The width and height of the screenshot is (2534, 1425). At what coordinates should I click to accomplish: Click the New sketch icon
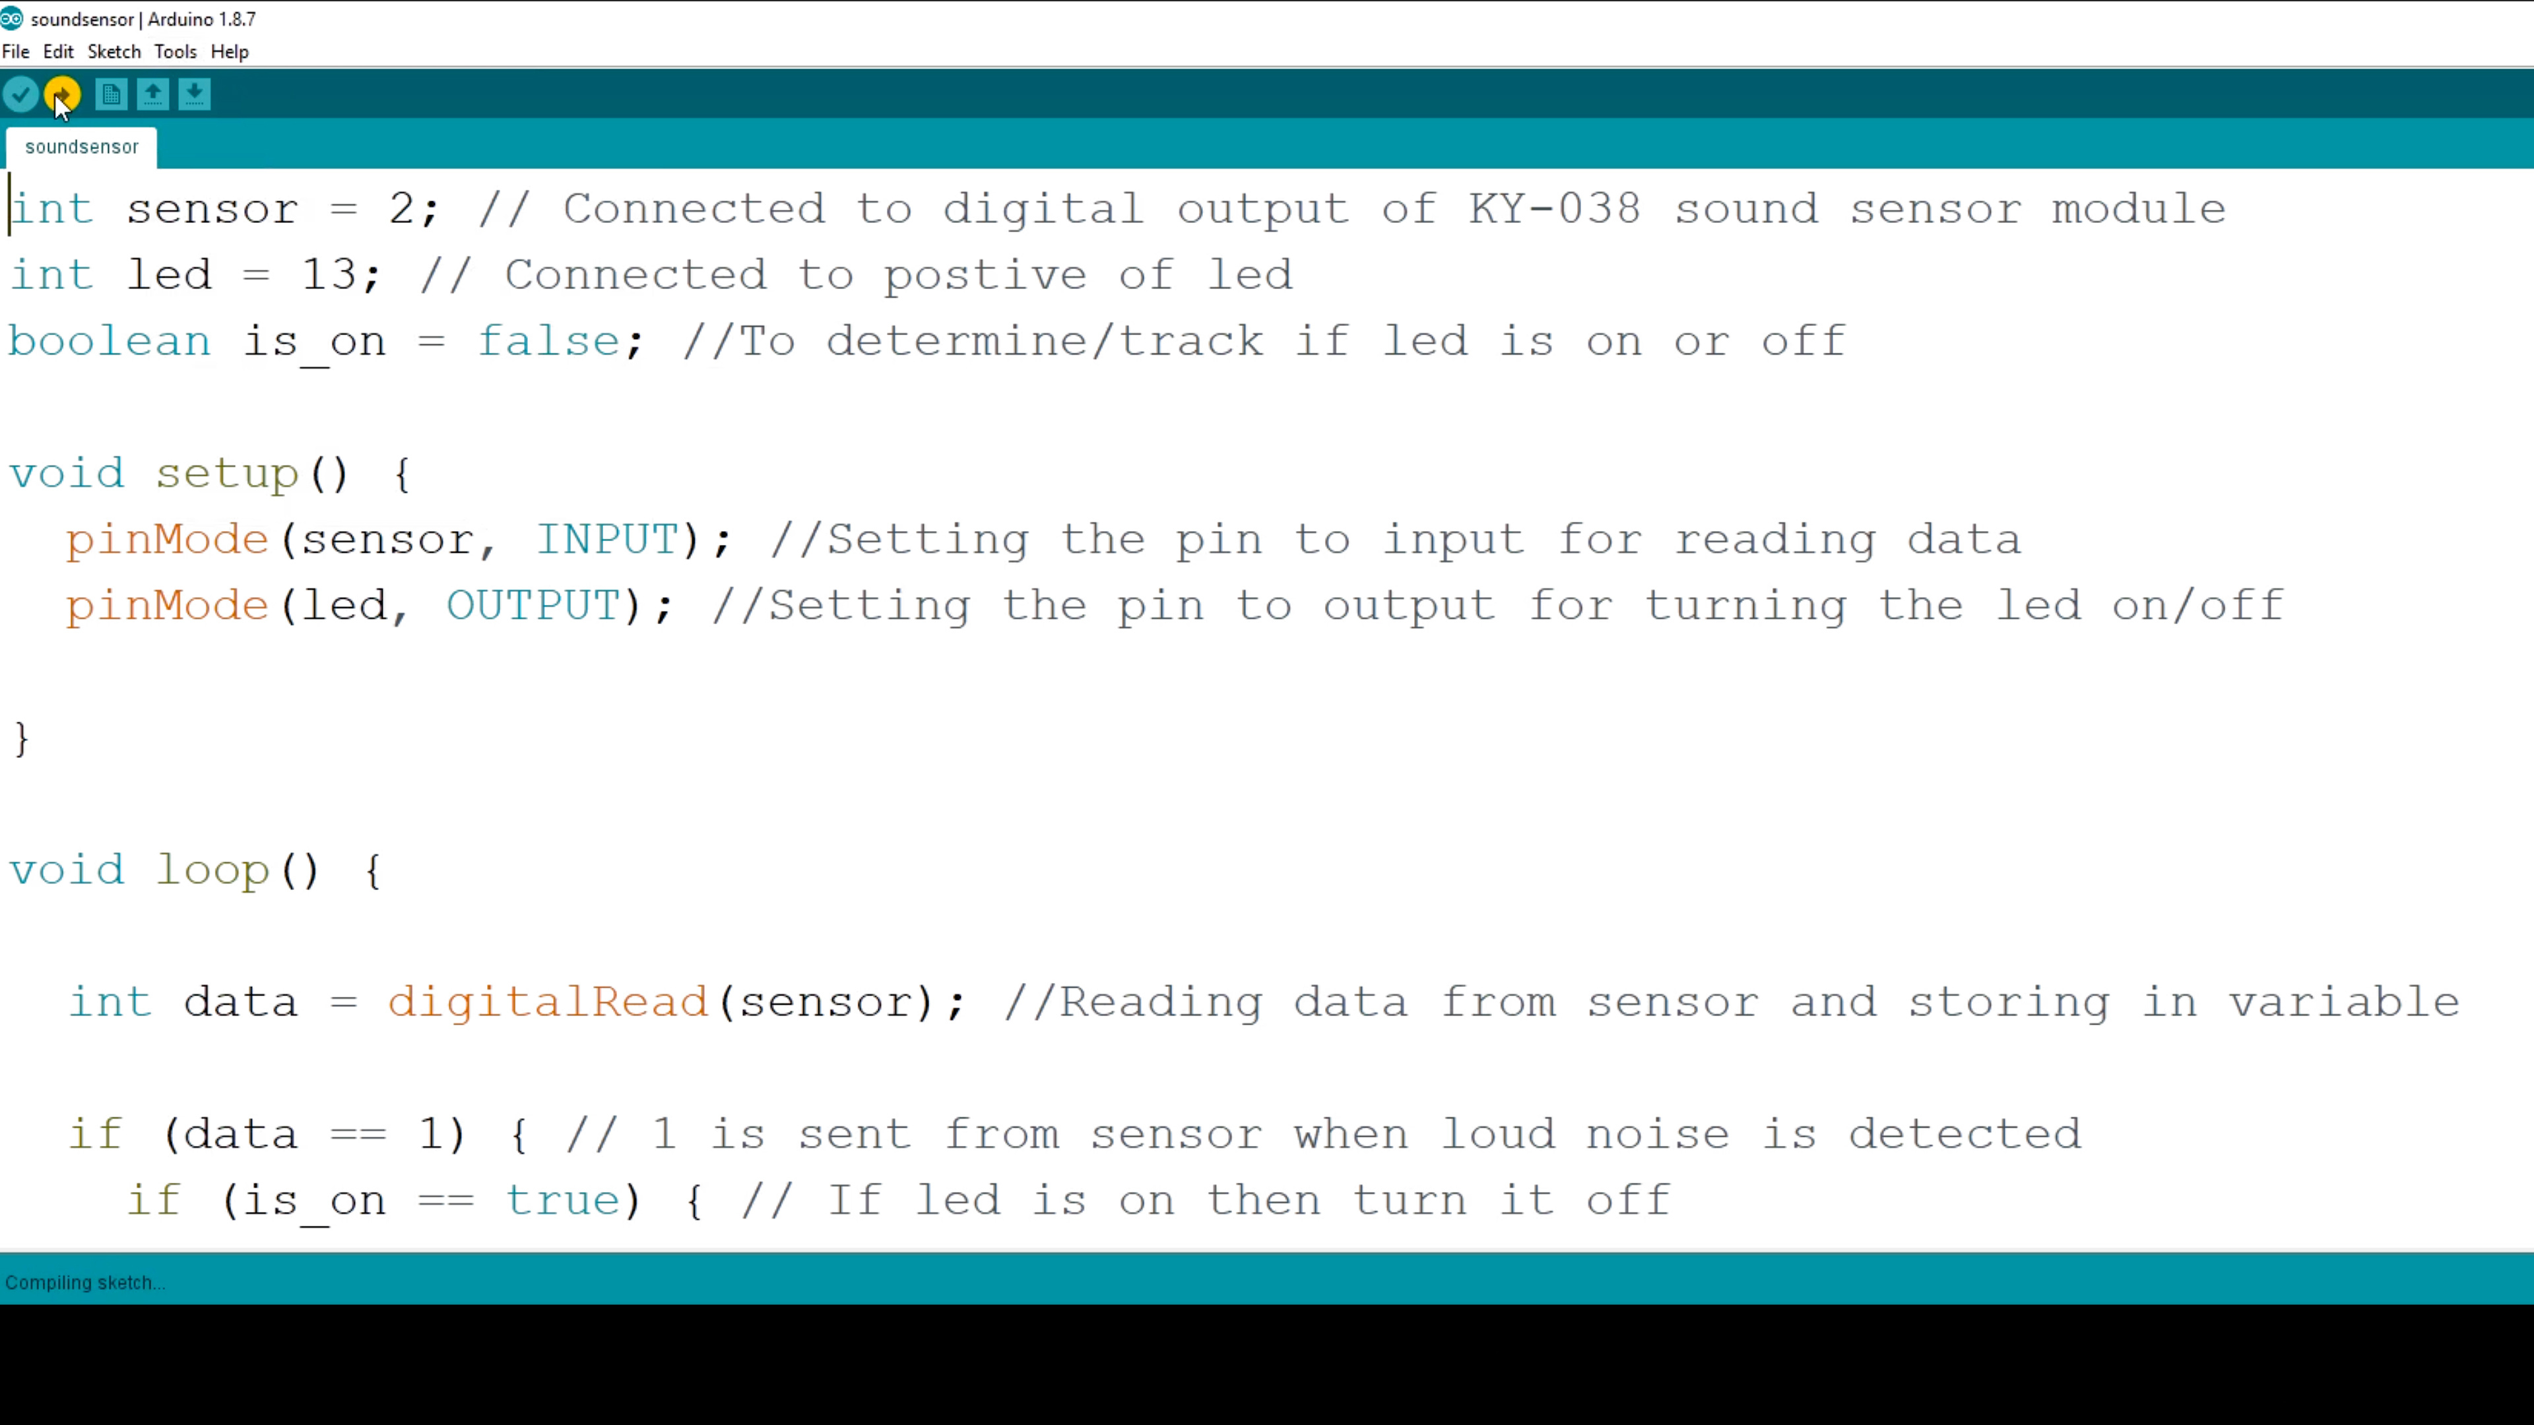pos(110,94)
